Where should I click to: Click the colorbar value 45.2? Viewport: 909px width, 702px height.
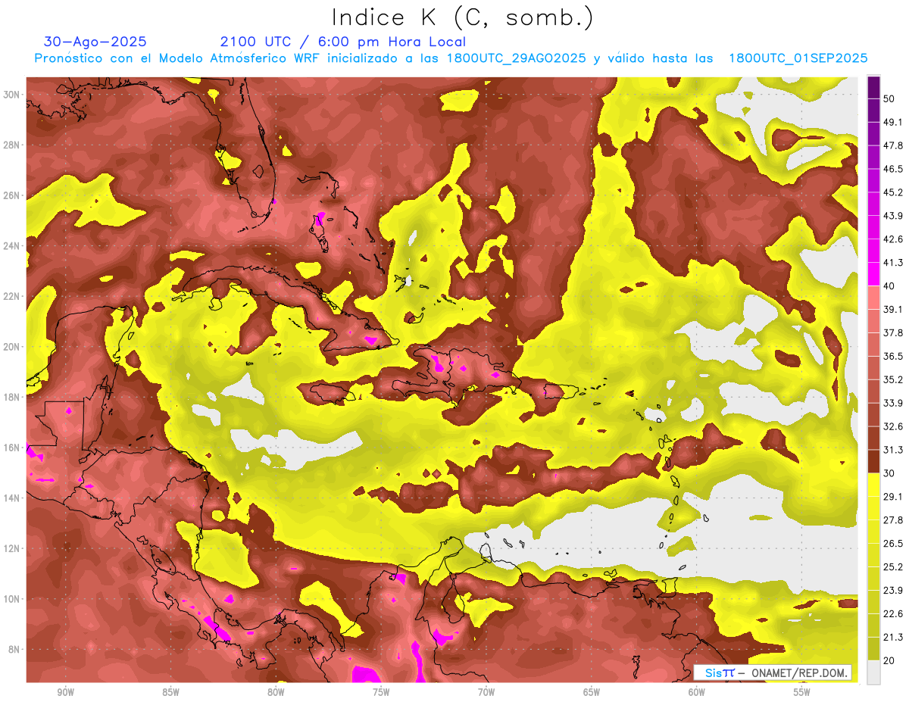(893, 192)
